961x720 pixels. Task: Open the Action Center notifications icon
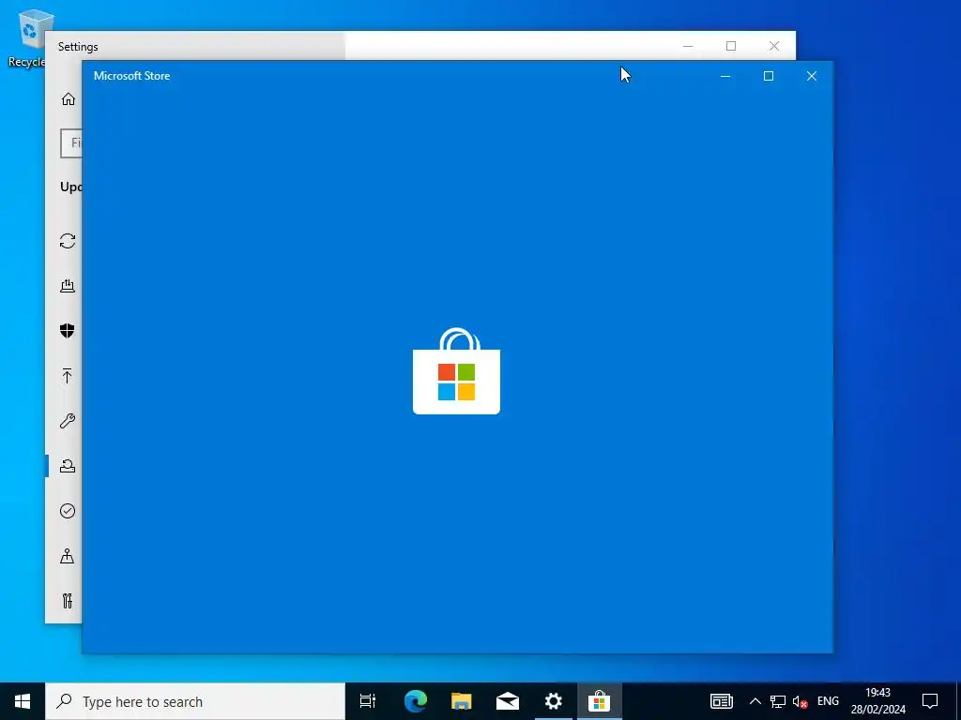(x=930, y=701)
